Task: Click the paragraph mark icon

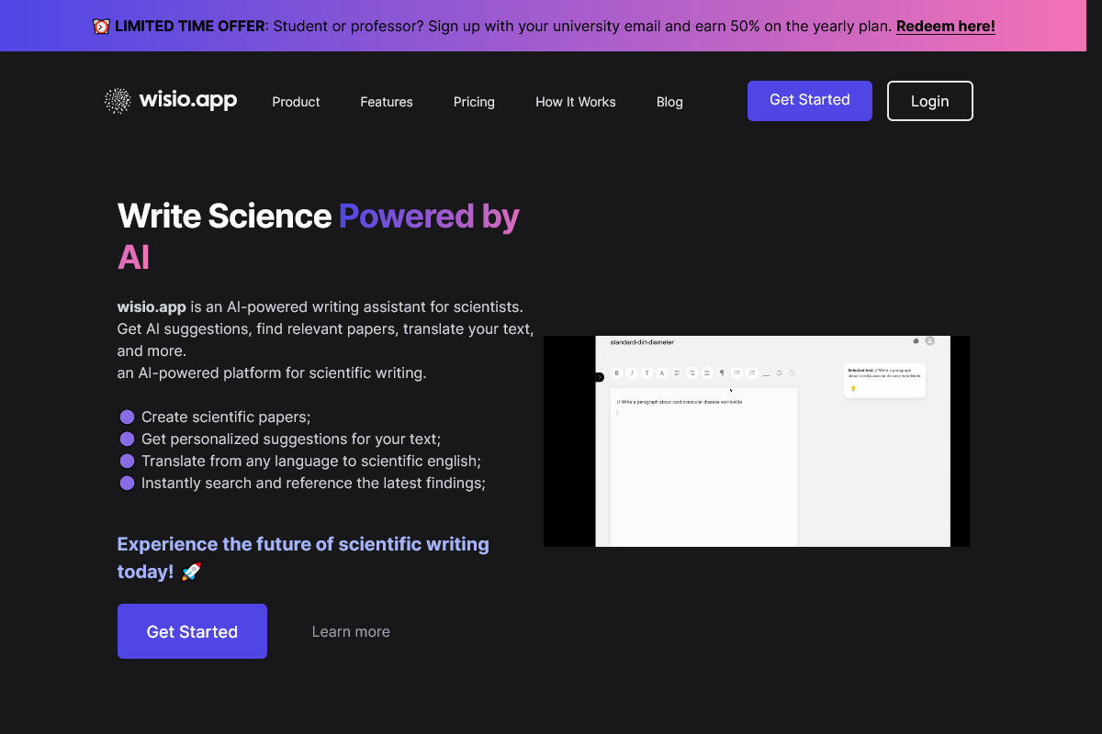Action: coord(722,373)
